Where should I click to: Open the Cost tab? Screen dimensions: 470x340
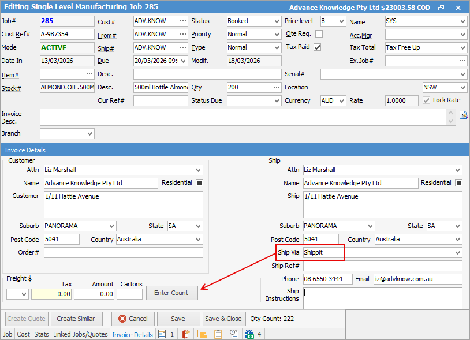coord(23,334)
